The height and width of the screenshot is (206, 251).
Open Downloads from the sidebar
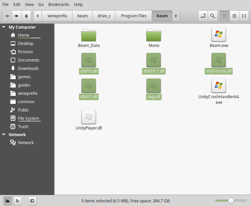coord(28,68)
